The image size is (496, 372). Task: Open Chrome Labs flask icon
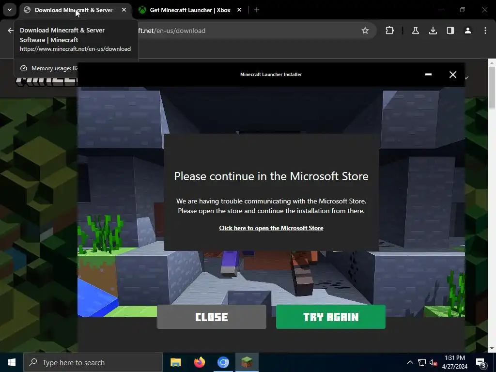(x=415, y=31)
